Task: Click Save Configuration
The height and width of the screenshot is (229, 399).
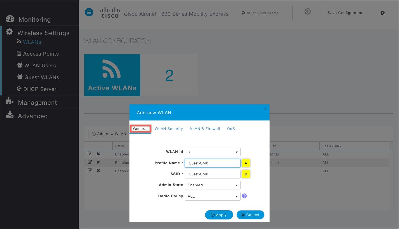Action: point(345,13)
